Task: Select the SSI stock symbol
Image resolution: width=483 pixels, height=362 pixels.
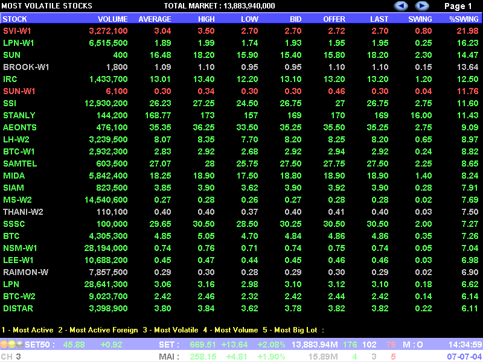Action: 10,103
